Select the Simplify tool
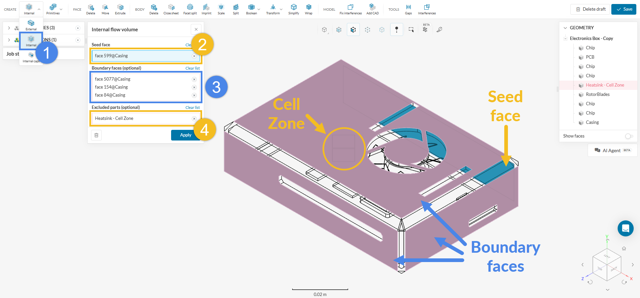 tap(293, 9)
